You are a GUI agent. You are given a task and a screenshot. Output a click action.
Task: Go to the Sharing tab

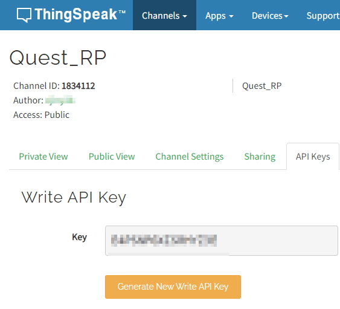point(260,157)
